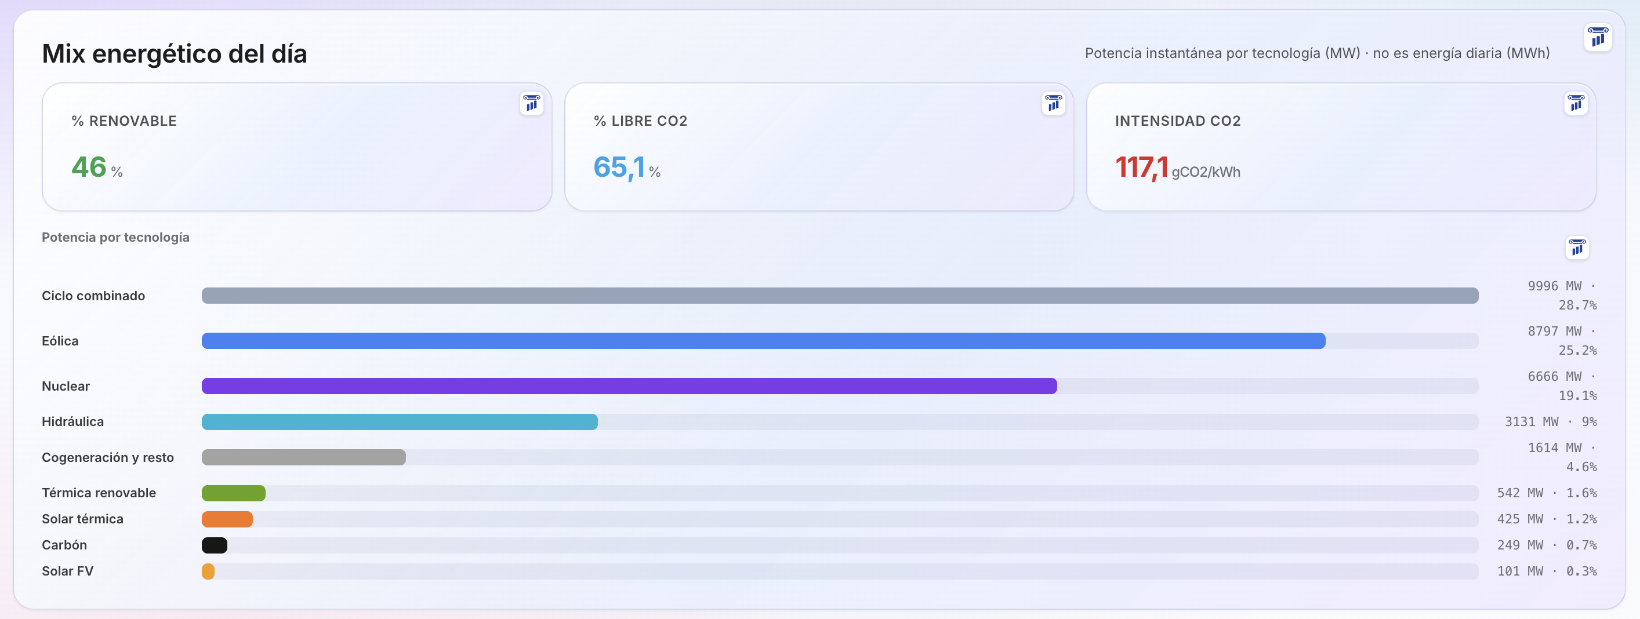Image resolution: width=1640 pixels, height=619 pixels.
Task: Click the black Carbón bar
Action: tap(215, 545)
